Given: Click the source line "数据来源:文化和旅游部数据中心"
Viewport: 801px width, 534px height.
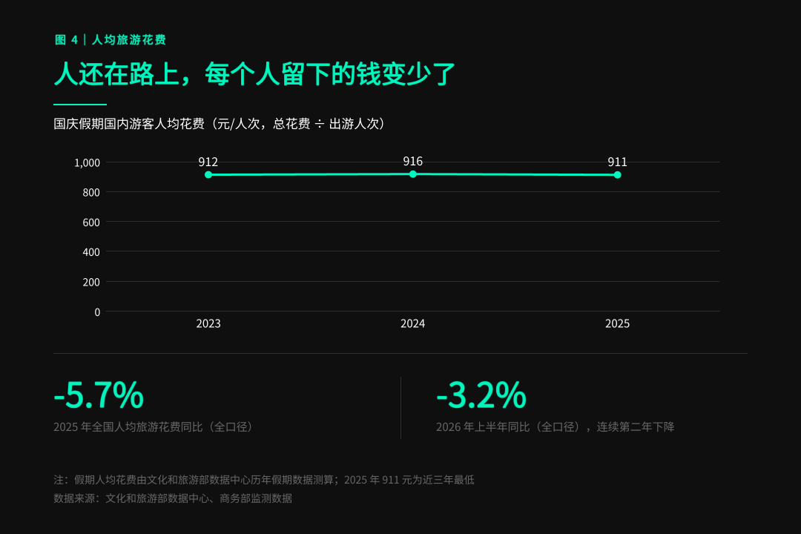Looking at the screenshot, I should (x=173, y=498).
